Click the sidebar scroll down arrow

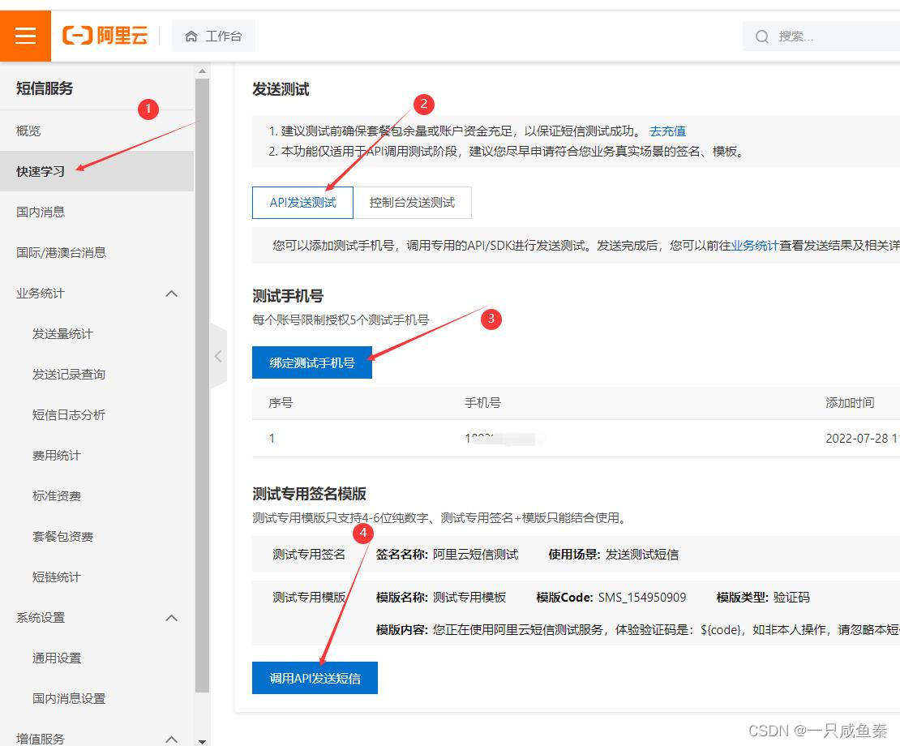(x=202, y=741)
